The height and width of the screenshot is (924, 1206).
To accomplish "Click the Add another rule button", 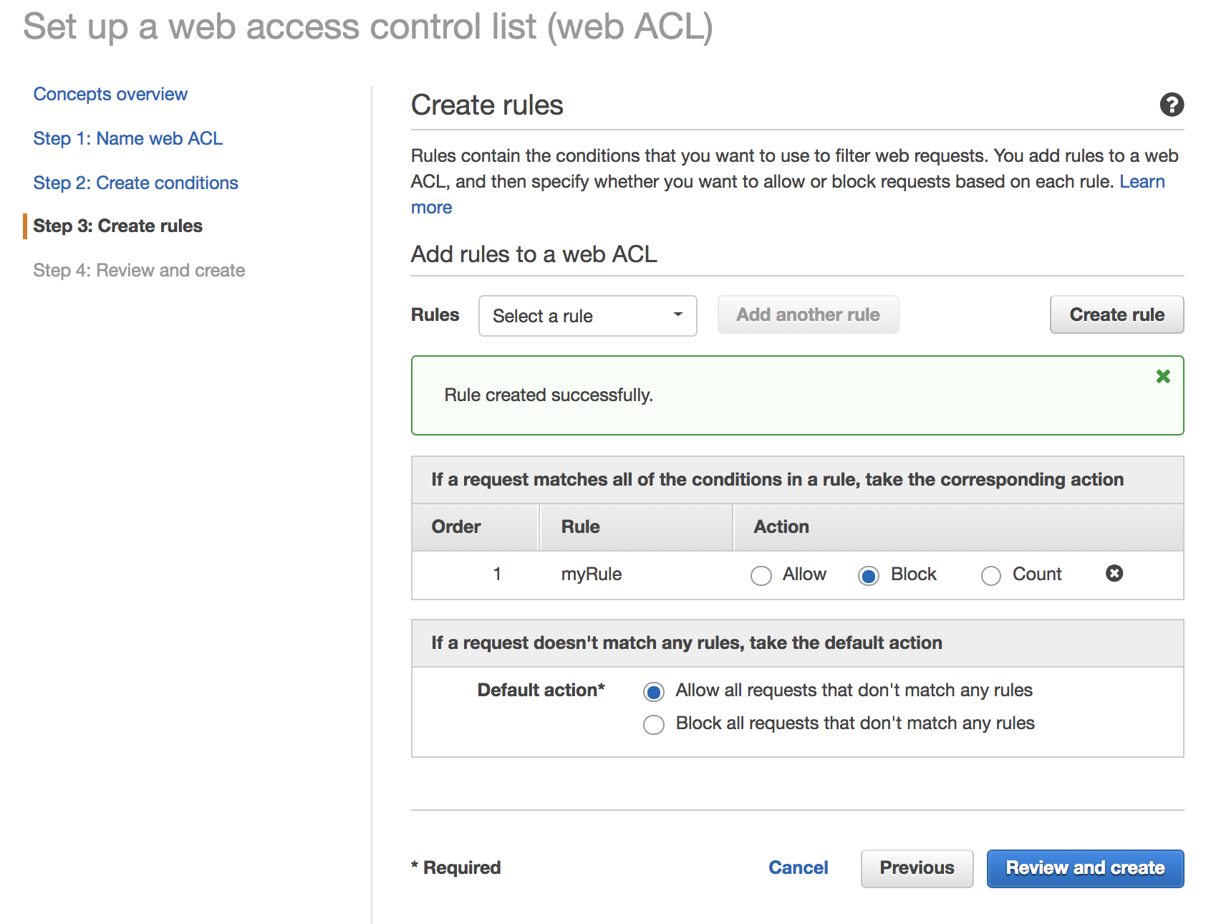I will pyautogui.click(x=808, y=314).
